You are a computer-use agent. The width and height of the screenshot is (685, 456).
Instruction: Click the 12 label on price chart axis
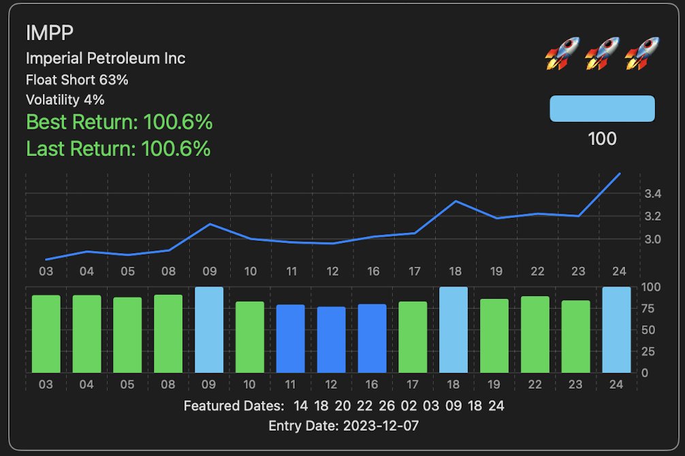[x=332, y=272]
